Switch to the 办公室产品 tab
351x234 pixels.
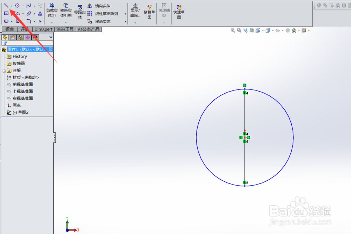pyautogui.click(x=89, y=29)
